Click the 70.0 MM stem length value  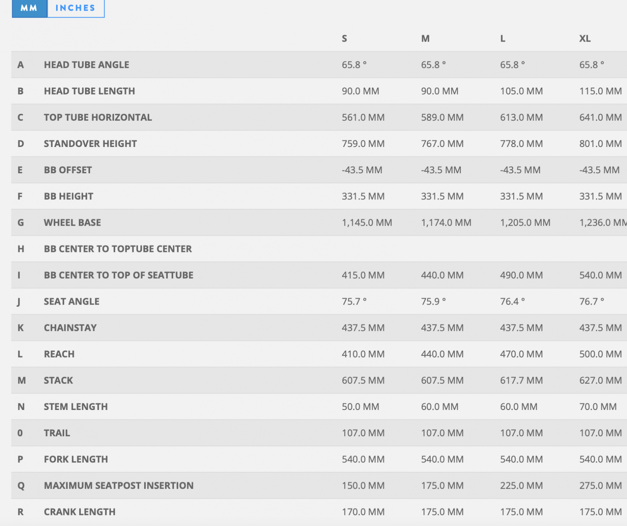pos(598,406)
